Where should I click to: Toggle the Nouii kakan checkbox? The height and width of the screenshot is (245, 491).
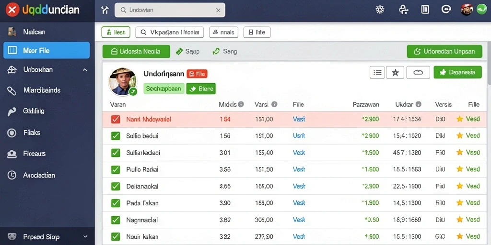click(x=116, y=236)
